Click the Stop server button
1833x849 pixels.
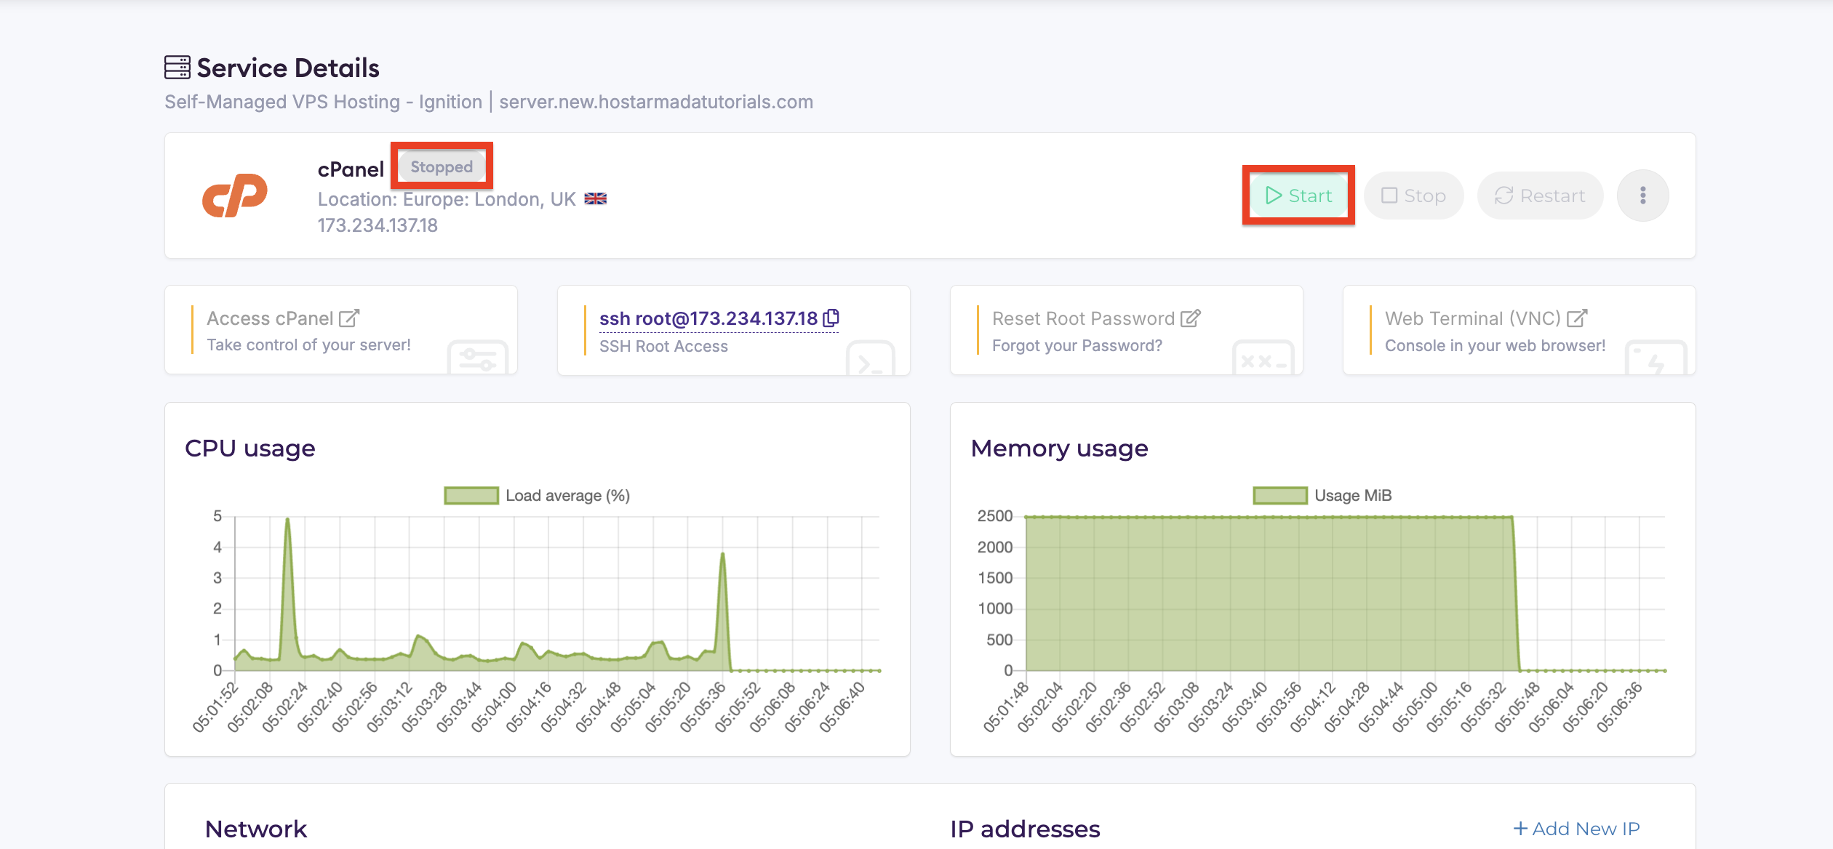coord(1413,196)
